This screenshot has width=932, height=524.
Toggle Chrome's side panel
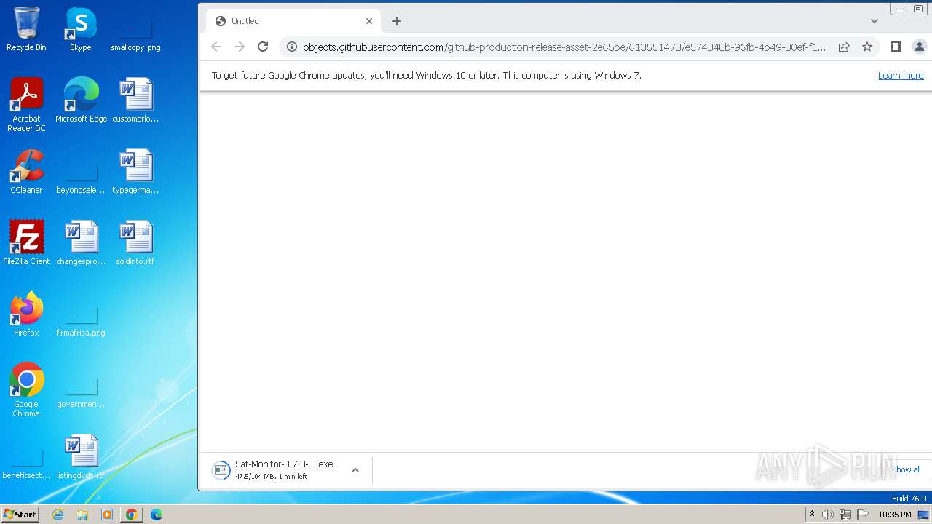[x=896, y=47]
